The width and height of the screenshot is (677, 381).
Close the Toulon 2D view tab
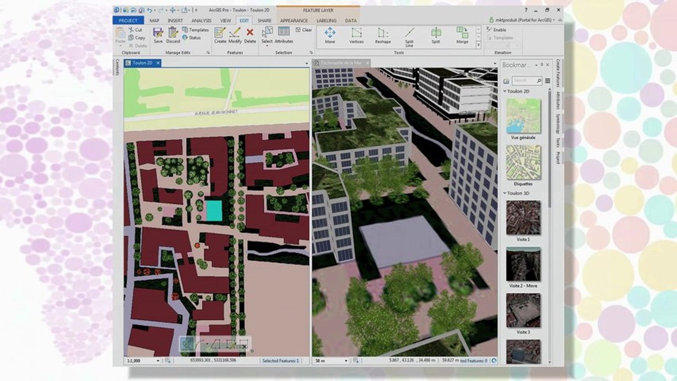pyautogui.click(x=158, y=62)
